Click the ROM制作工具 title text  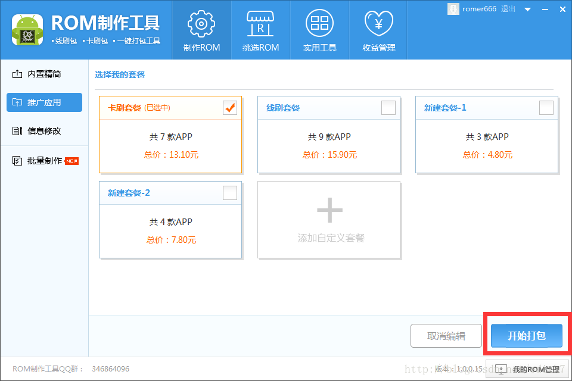click(105, 23)
